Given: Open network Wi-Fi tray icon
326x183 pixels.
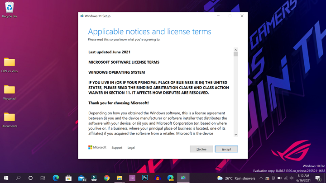Looking at the screenshot, I should 286,178.
